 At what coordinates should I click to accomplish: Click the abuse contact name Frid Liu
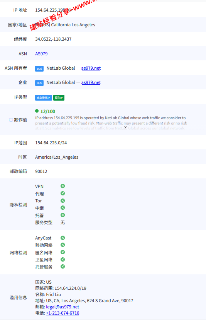[x=53, y=294]
